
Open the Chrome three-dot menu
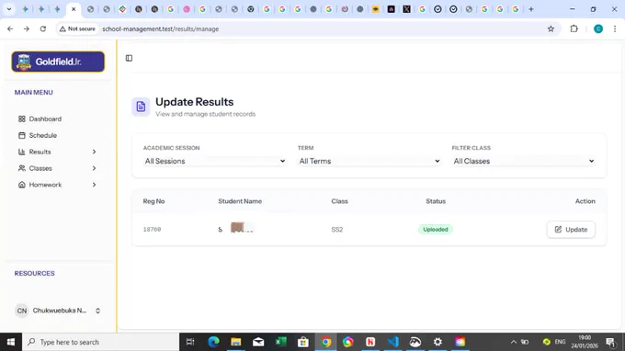pos(615,28)
